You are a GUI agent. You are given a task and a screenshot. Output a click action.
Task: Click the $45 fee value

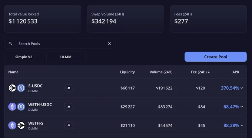click(x=202, y=125)
